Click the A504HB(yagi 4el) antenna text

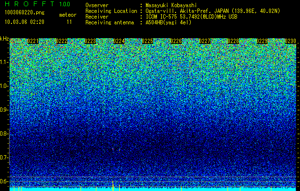pyautogui.click(x=168, y=22)
